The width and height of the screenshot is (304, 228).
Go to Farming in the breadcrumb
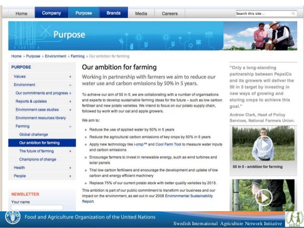[x=78, y=56]
